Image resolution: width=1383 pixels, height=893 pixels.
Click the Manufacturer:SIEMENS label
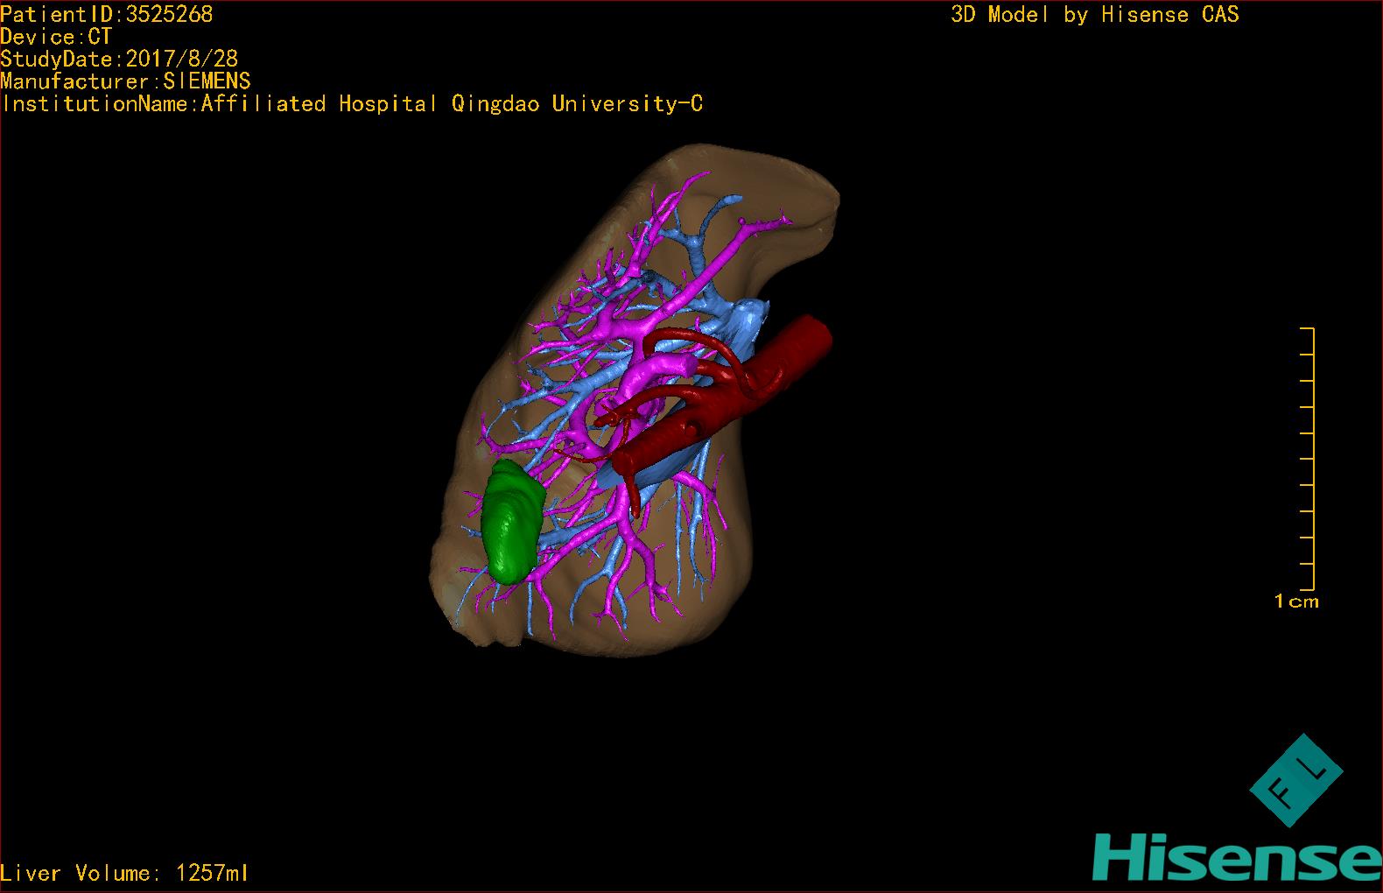pyautogui.click(x=126, y=81)
